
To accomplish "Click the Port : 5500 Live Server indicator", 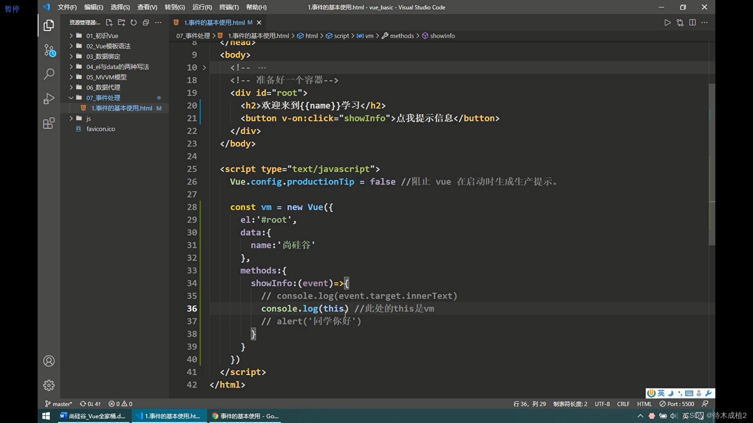I will click(677, 404).
